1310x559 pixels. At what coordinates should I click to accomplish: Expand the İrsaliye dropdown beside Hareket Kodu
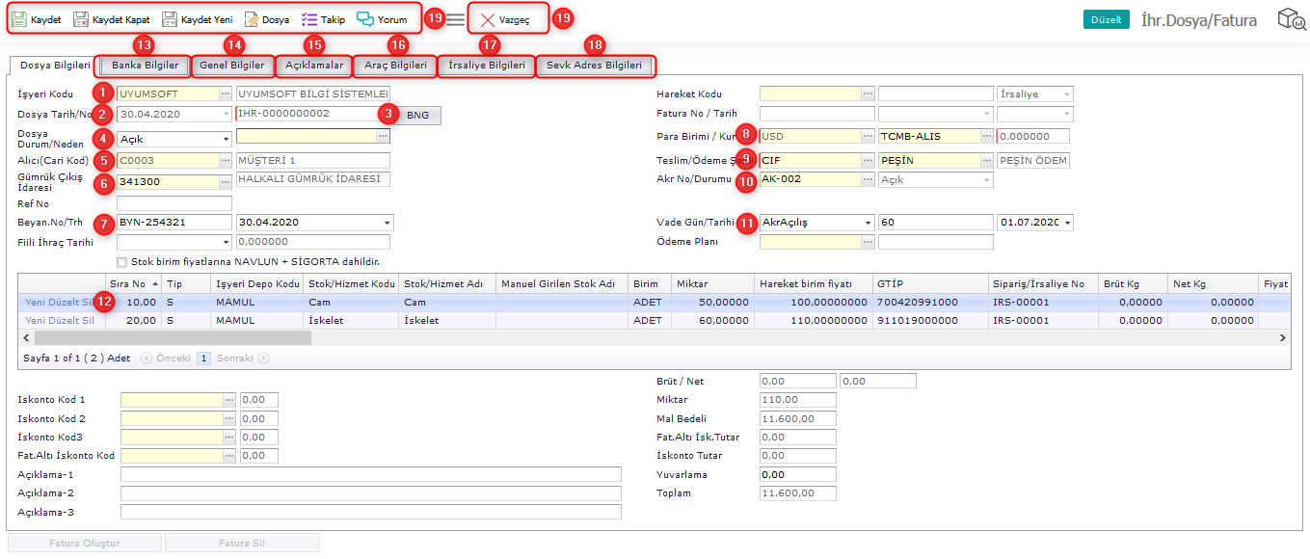1066,94
